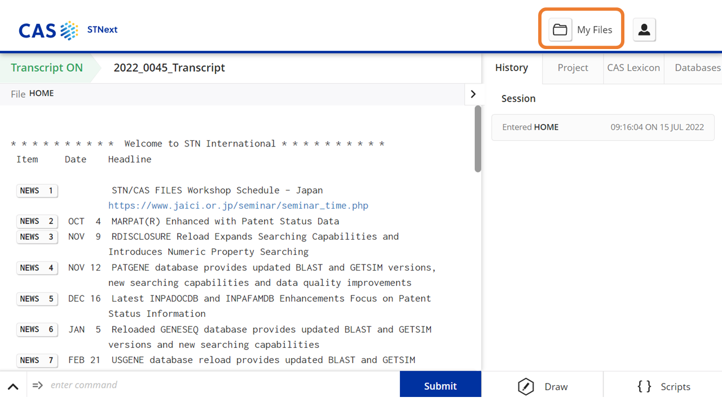Click the NEWS 5 item button
The width and height of the screenshot is (722, 406).
pos(37,299)
